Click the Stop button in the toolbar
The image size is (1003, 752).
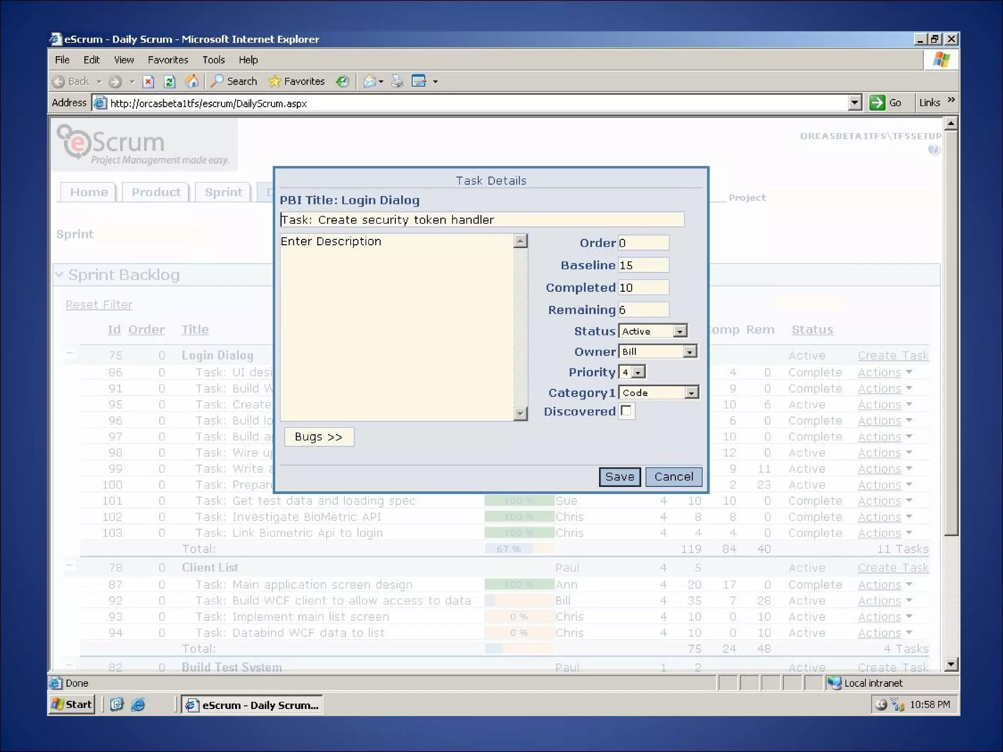(x=148, y=81)
